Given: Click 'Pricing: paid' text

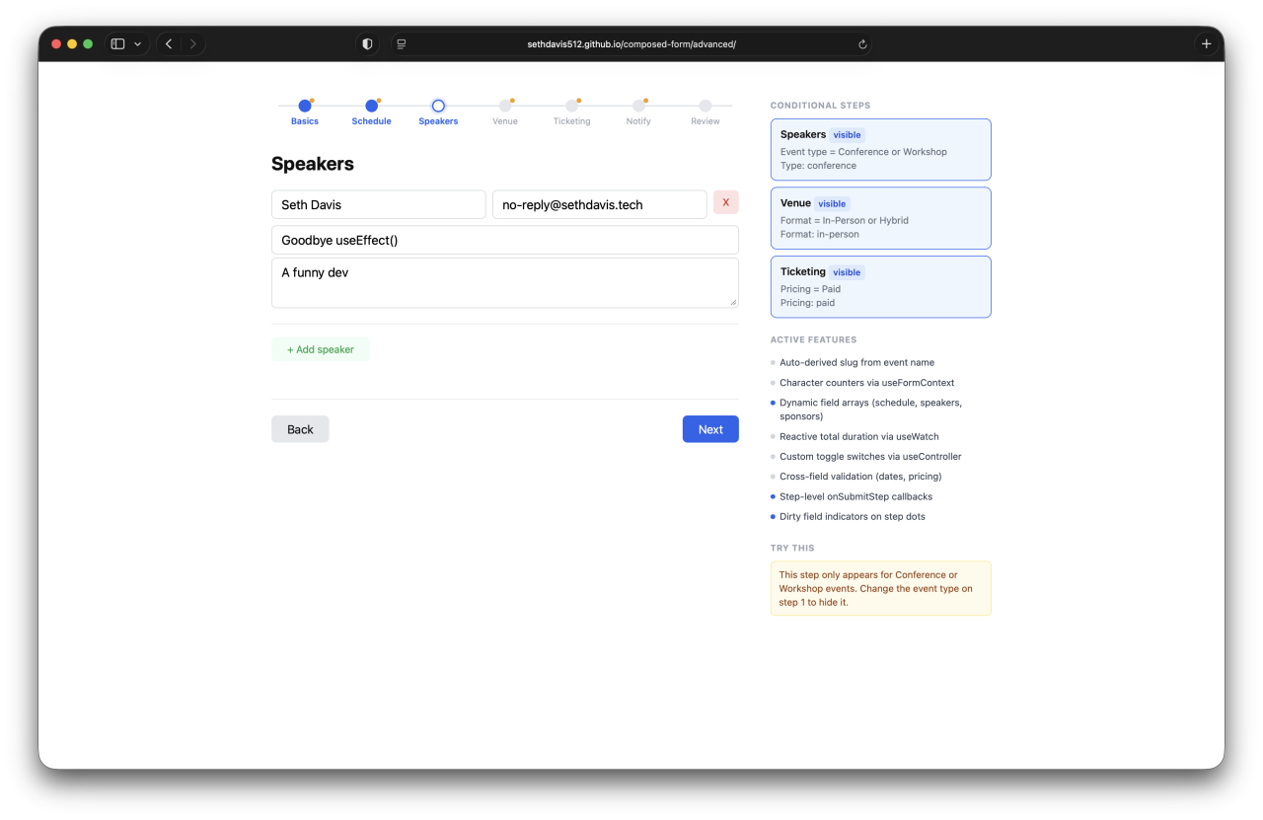Looking at the screenshot, I should pos(807,303).
